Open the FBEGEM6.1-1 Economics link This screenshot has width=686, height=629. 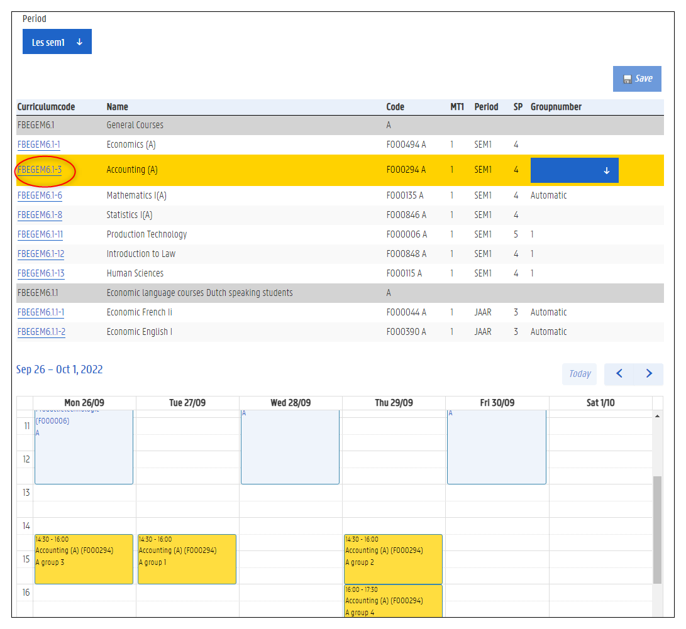[x=39, y=145]
